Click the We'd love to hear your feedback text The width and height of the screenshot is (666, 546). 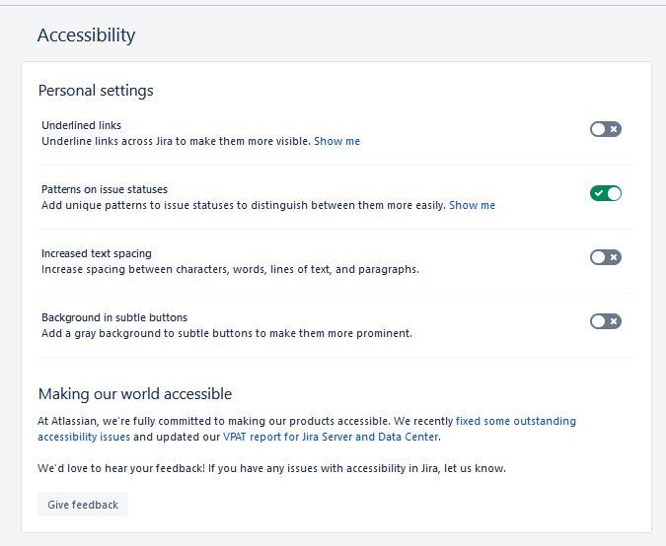tap(272, 468)
